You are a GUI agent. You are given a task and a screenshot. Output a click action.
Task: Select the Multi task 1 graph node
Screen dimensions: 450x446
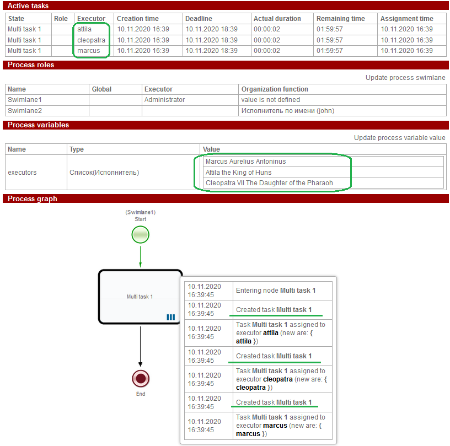point(140,297)
